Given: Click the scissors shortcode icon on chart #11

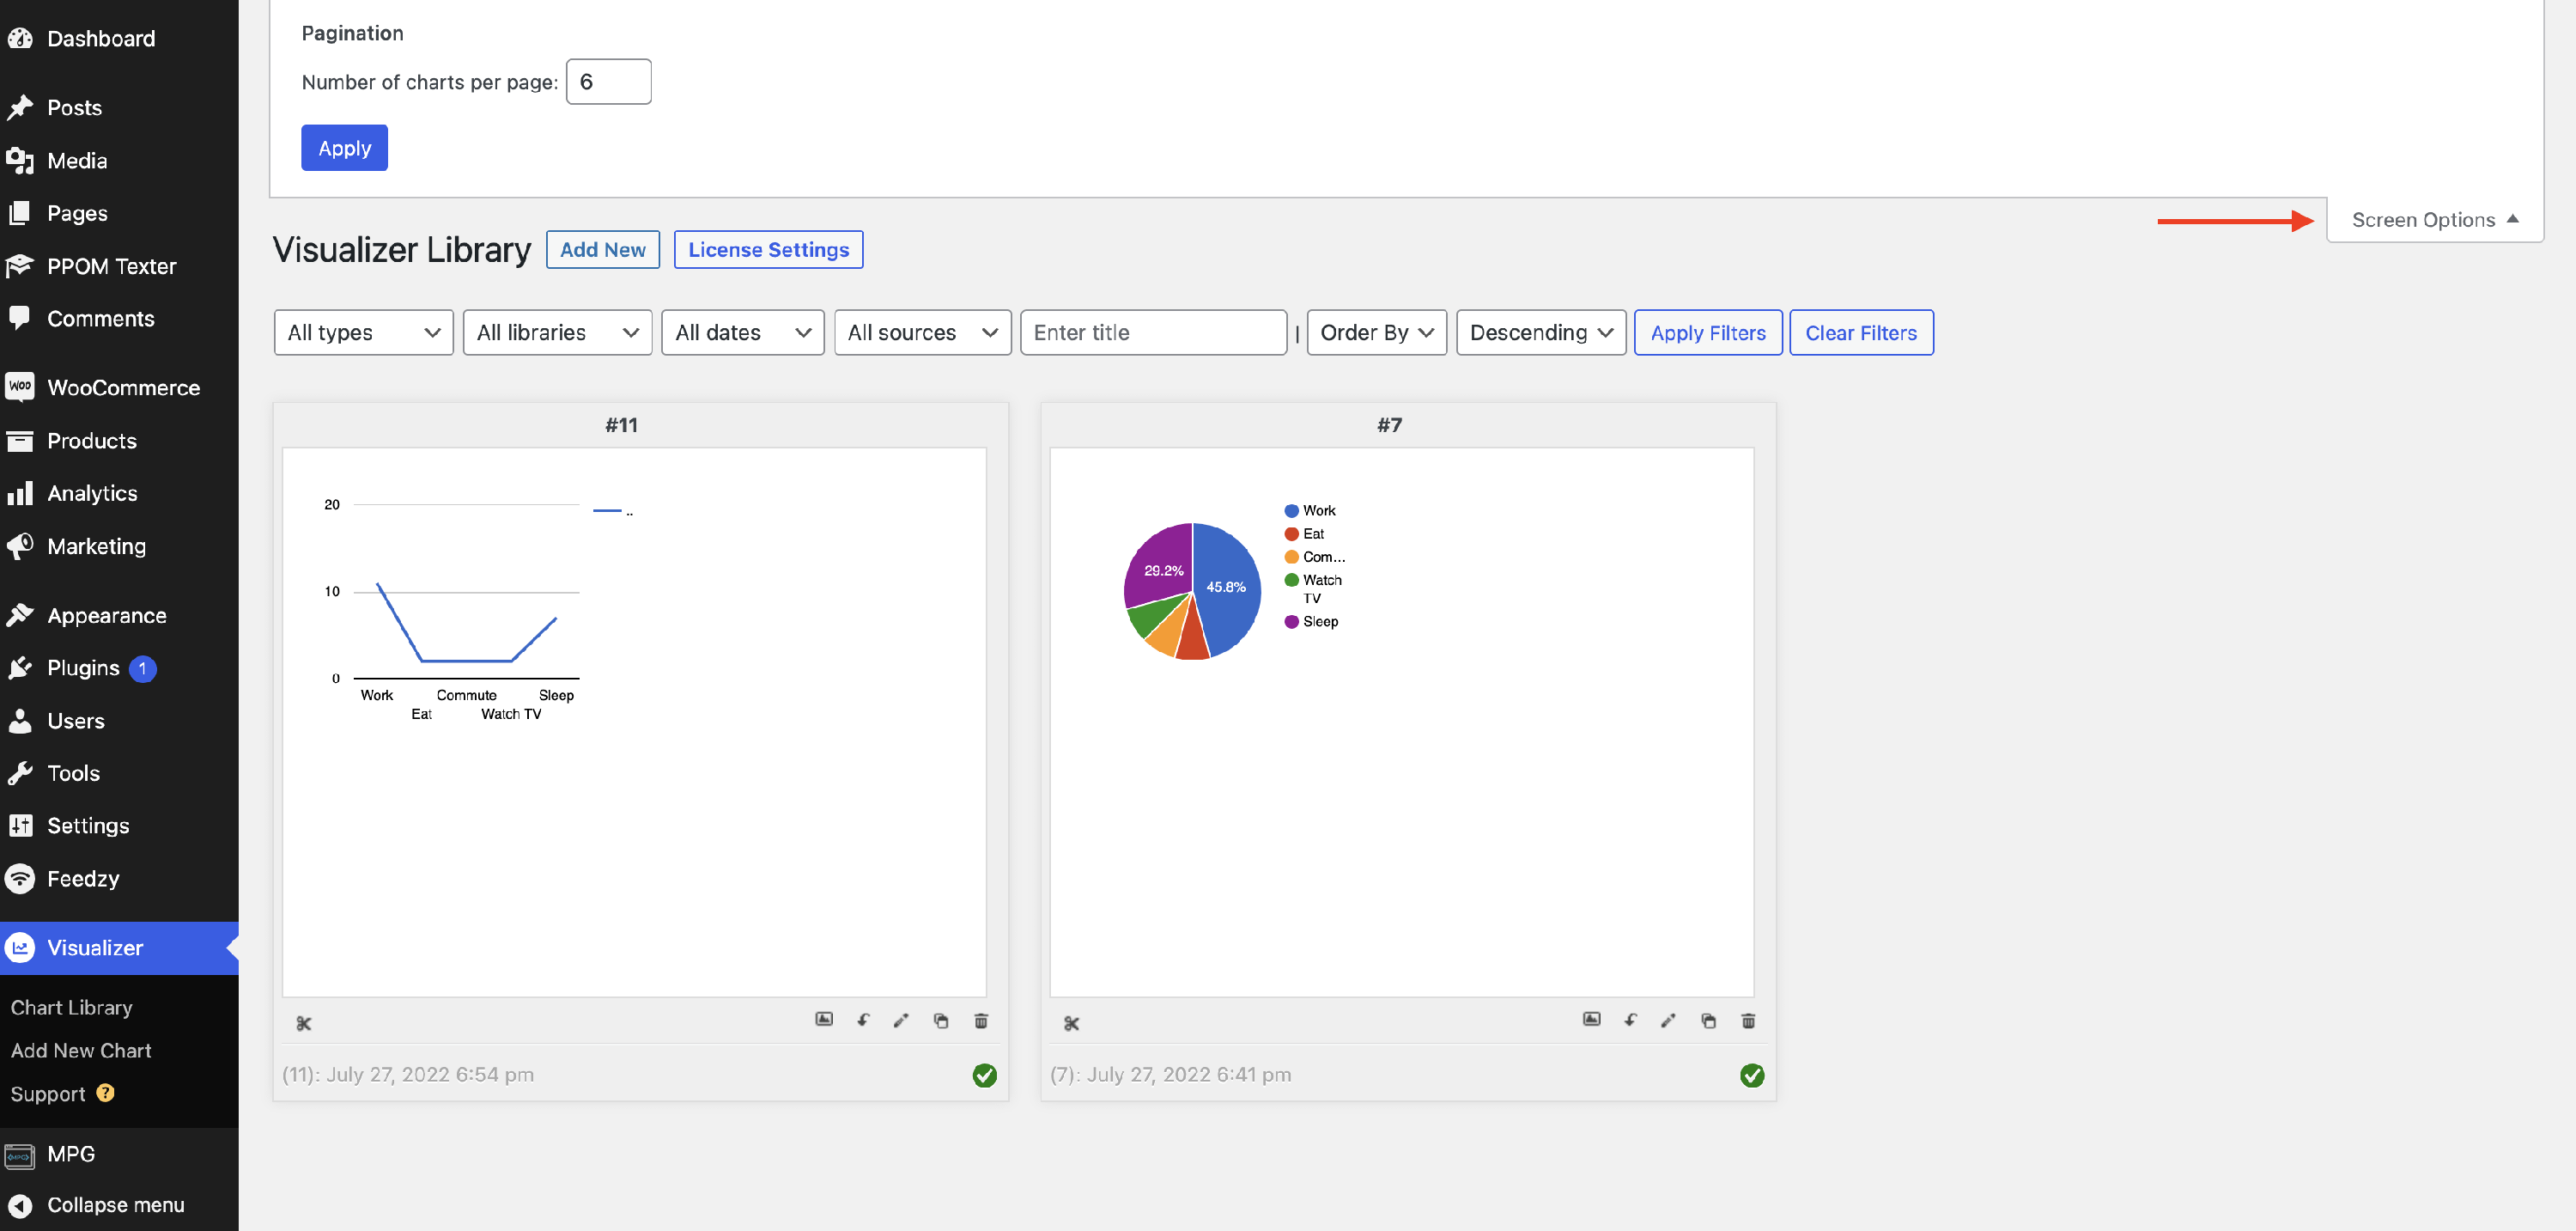Looking at the screenshot, I should [304, 1023].
